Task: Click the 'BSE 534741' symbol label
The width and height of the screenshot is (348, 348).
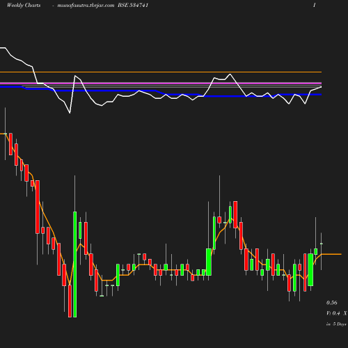Action: pos(133,6)
